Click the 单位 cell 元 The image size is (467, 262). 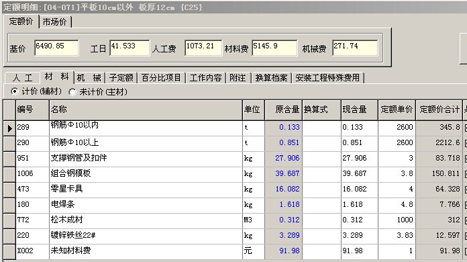[x=254, y=251]
